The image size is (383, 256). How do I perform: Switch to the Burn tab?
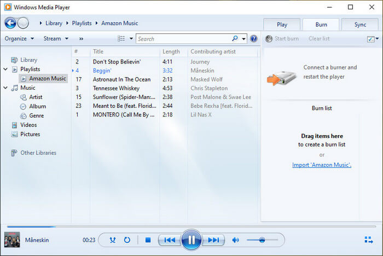coord(321,25)
